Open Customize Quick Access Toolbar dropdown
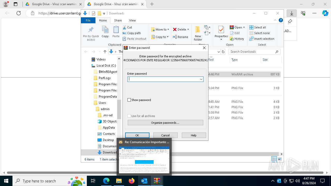The height and width of the screenshot is (186, 331). point(104,13)
